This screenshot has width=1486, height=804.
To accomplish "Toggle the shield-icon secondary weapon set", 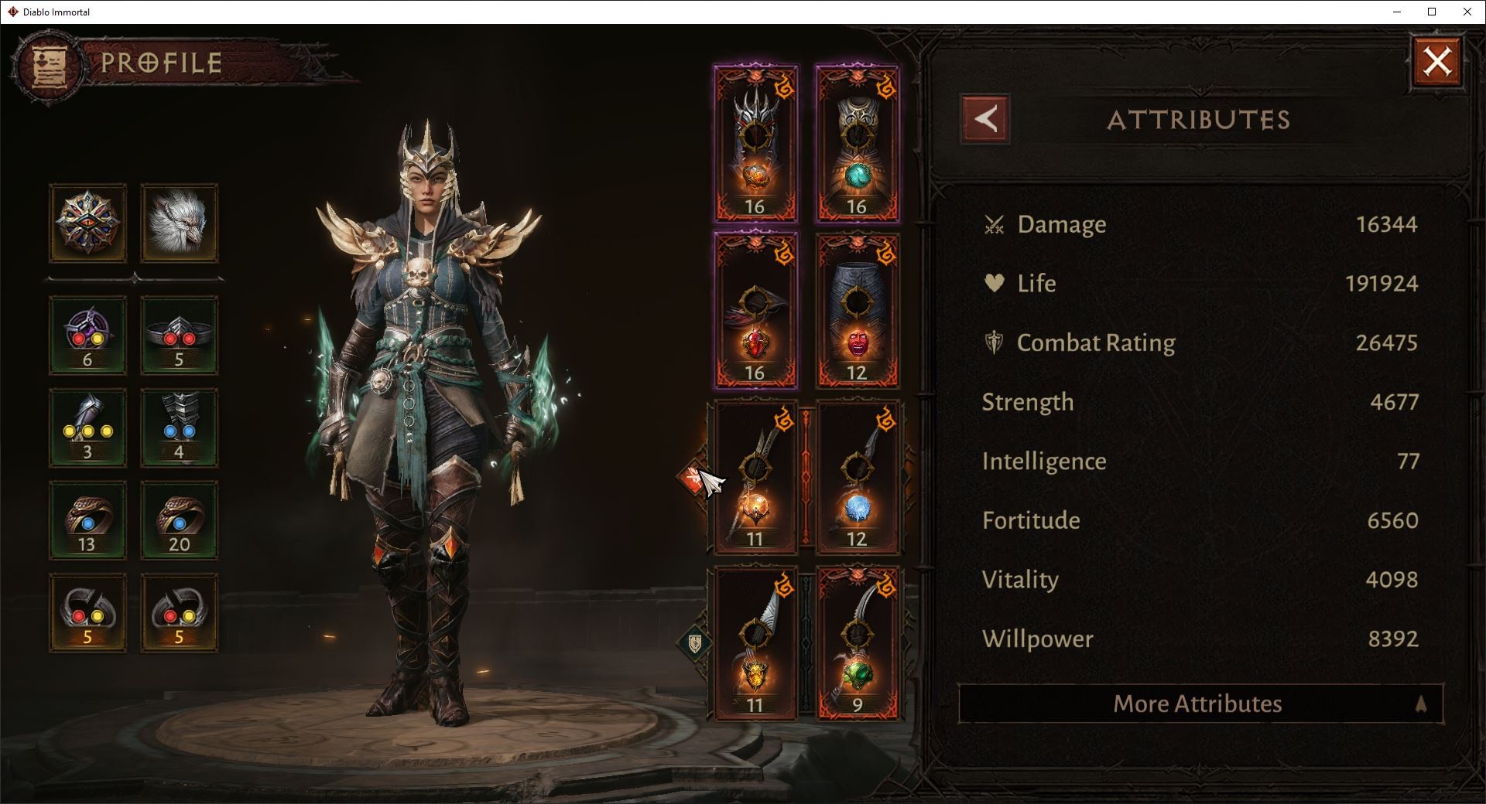I will coord(694,643).
